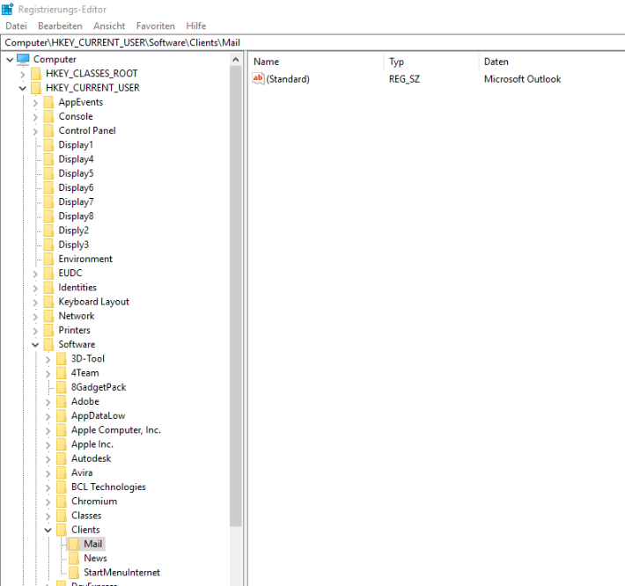
Task: Click the News folder icon
Action: point(74,559)
